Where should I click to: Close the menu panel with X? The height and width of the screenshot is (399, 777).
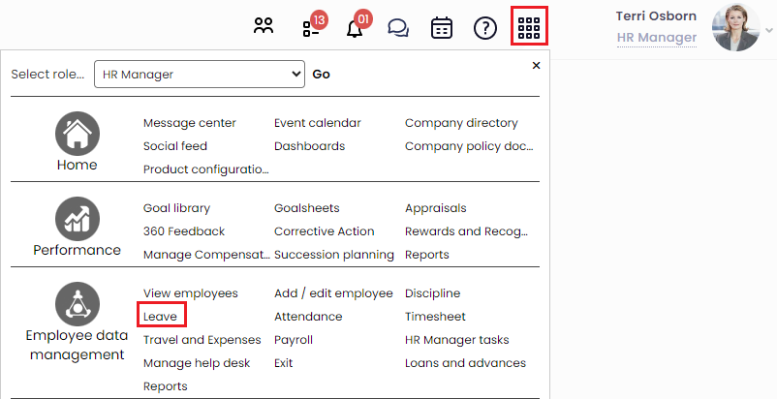coord(536,65)
